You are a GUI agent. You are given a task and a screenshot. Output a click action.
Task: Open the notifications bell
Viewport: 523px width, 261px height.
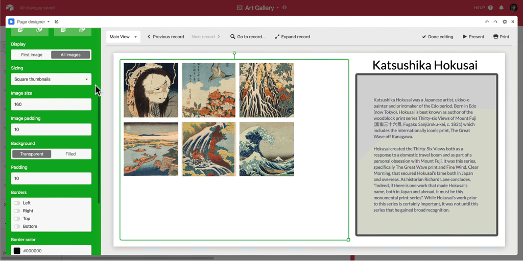coord(502,8)
